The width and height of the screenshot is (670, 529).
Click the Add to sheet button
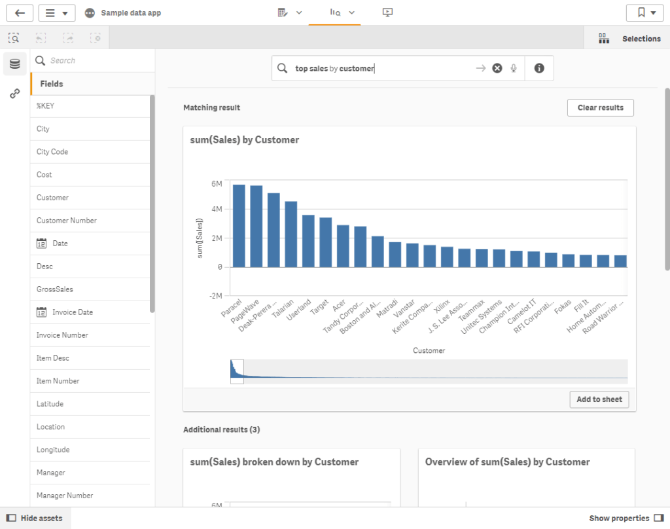[599, 399]
